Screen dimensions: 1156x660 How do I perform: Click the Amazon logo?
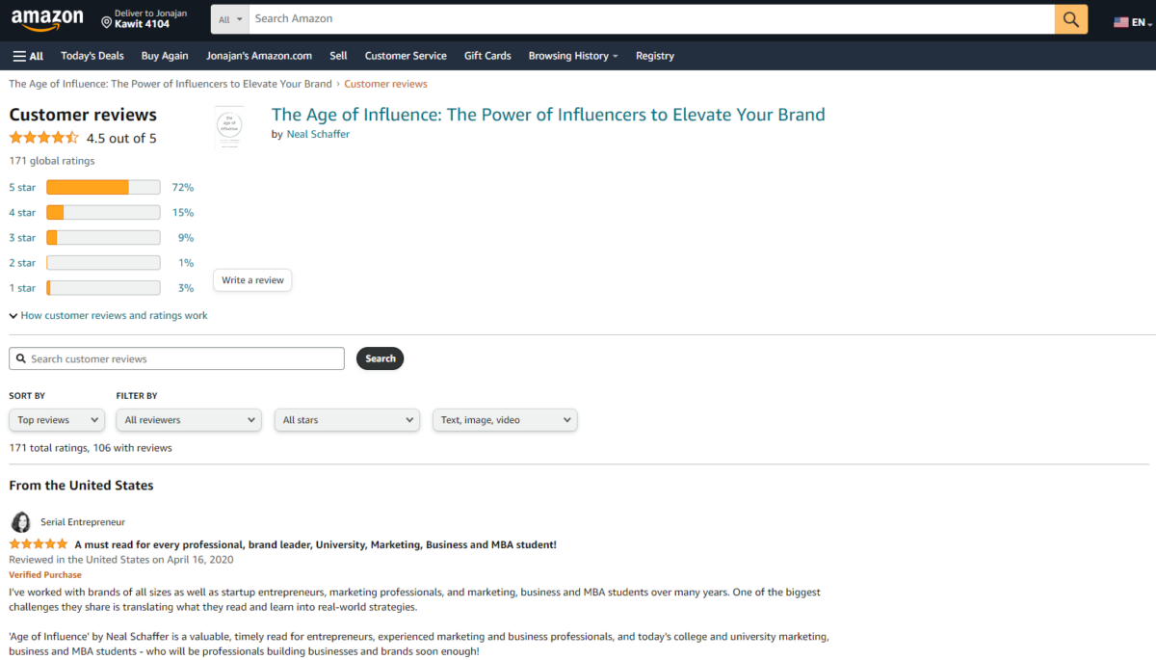[x=46, y=18]
